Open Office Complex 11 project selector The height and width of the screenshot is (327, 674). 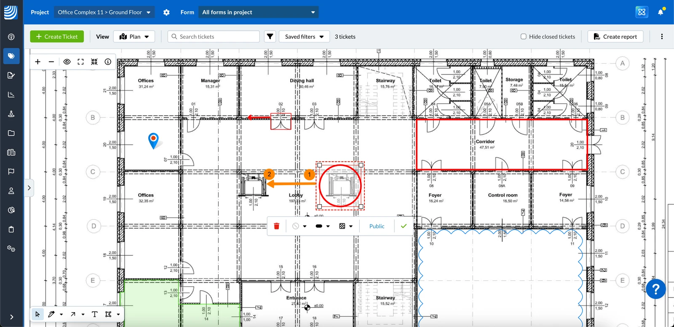pyautogui.click(x=104, y=12)
